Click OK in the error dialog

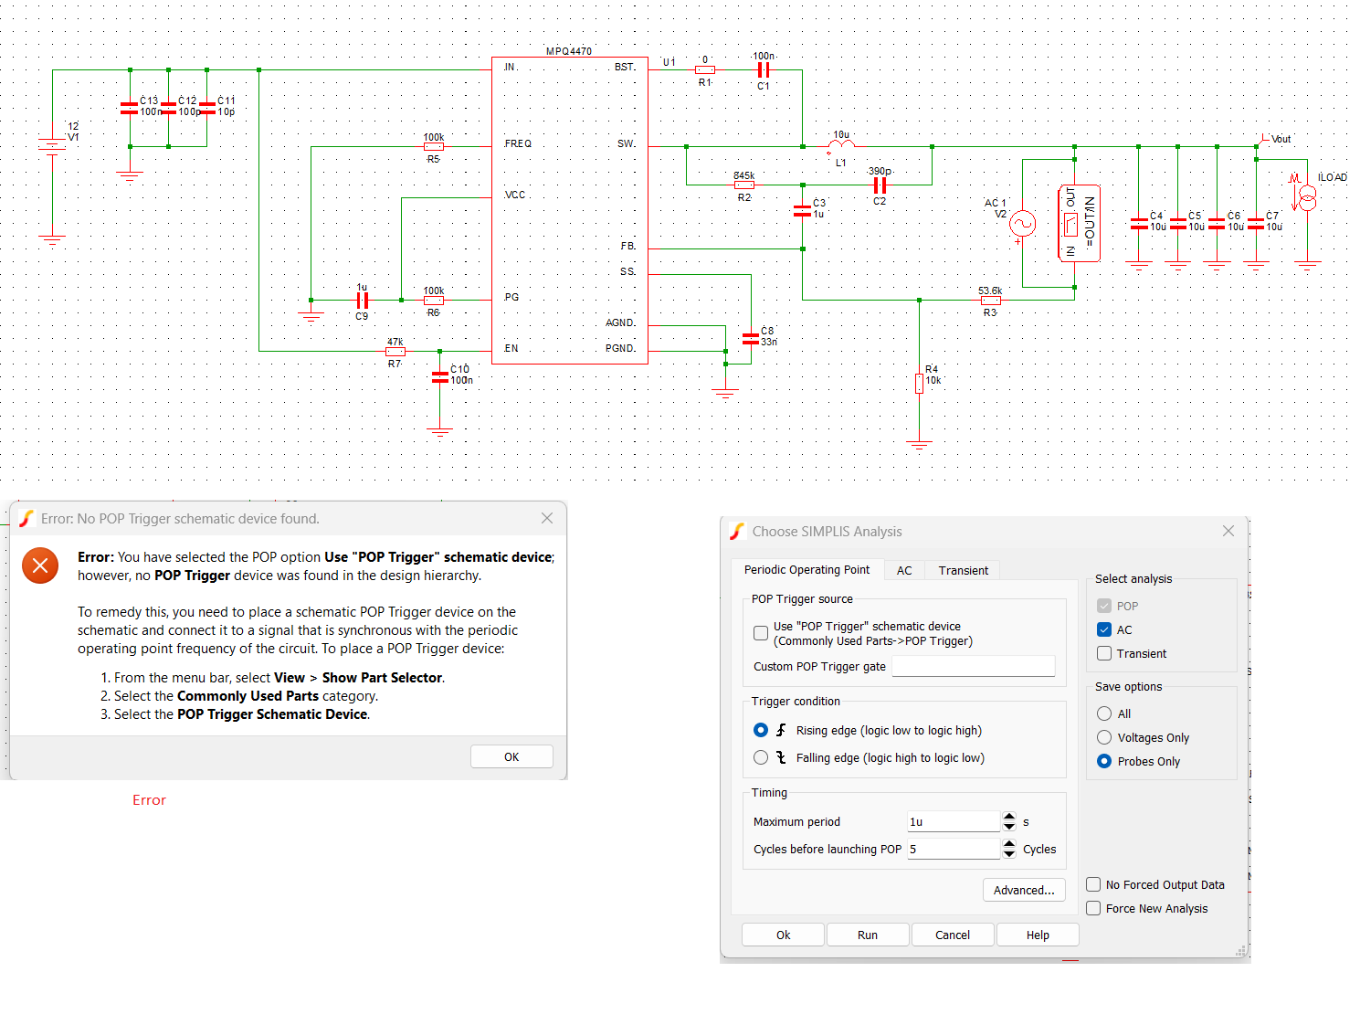[511, 756]
